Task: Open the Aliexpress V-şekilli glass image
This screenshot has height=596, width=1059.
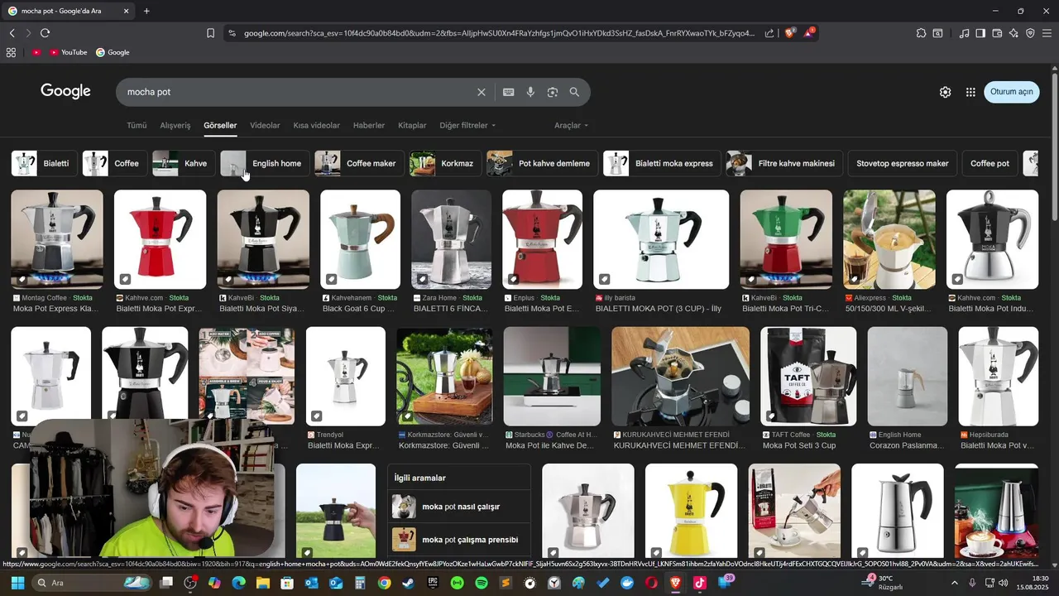Action: [x=889, y=239]
